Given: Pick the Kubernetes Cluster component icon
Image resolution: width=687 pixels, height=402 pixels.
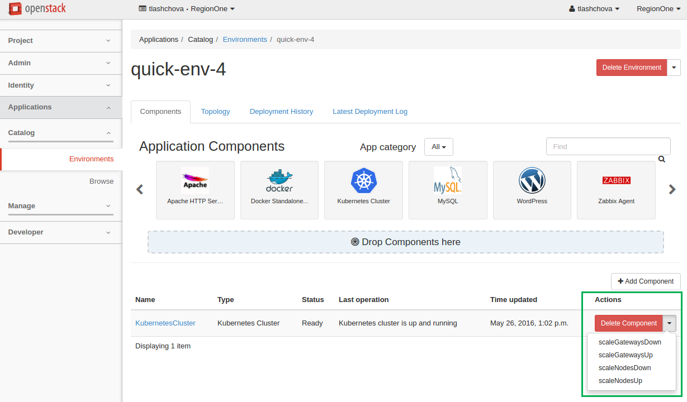Looking at the screenshot, I should (x=363, y=181).
